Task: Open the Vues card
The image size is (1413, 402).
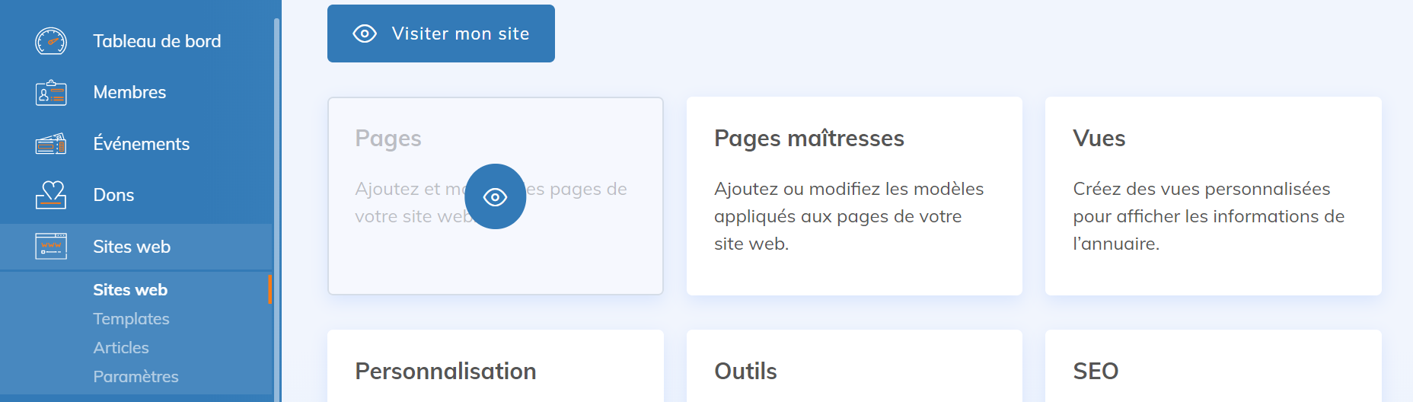Action: (1213, 196)
